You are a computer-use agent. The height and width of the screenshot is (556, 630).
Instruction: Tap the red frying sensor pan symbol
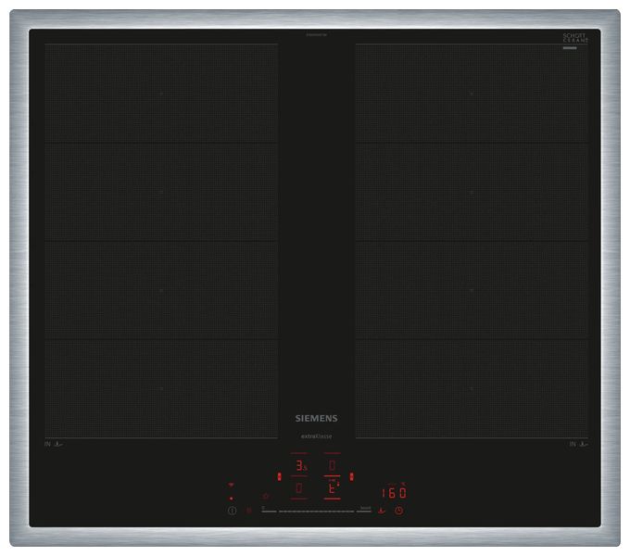point(381,511)
